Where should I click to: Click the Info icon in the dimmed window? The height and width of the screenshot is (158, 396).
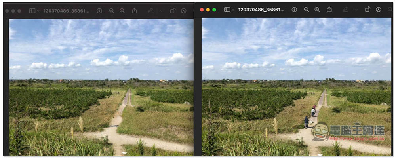(99, 11)
